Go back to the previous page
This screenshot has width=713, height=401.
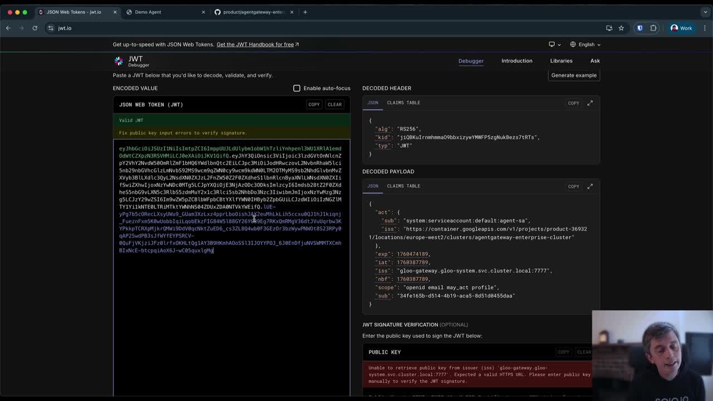8,28
